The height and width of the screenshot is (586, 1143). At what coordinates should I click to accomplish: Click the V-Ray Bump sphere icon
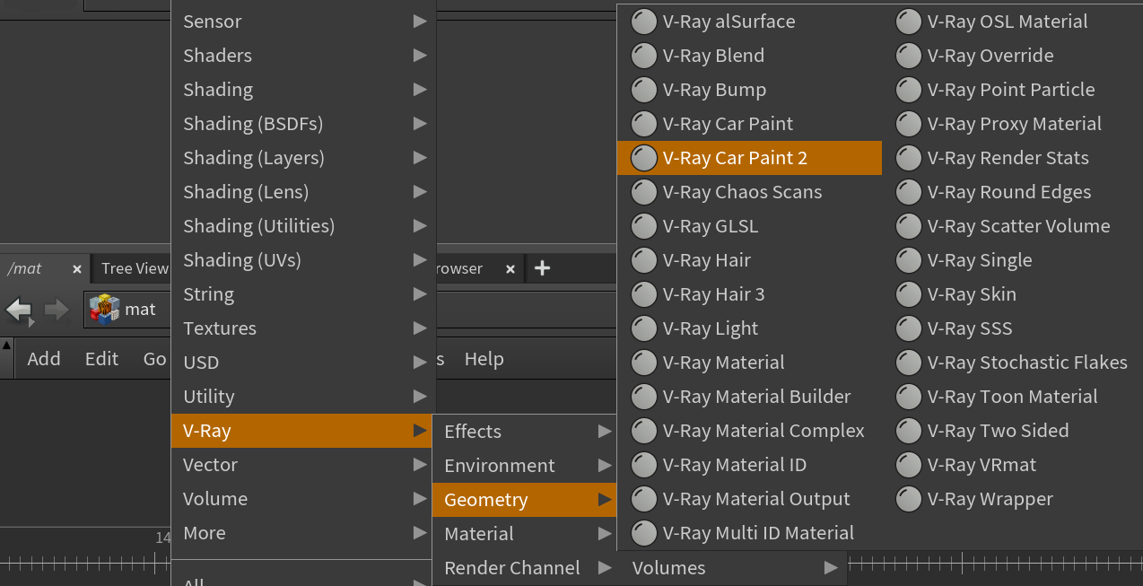pyautogui.click(x=644, y=90)
